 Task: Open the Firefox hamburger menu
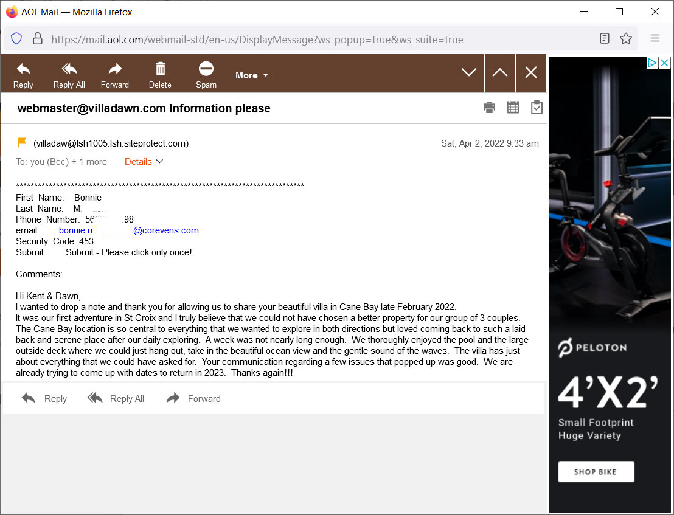coord(655,38)
